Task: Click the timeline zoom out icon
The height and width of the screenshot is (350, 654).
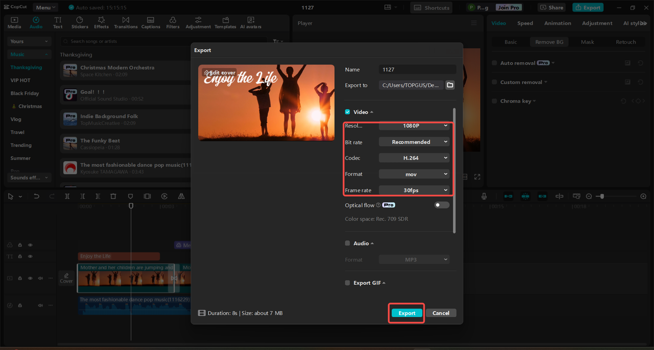Action: 589,196
